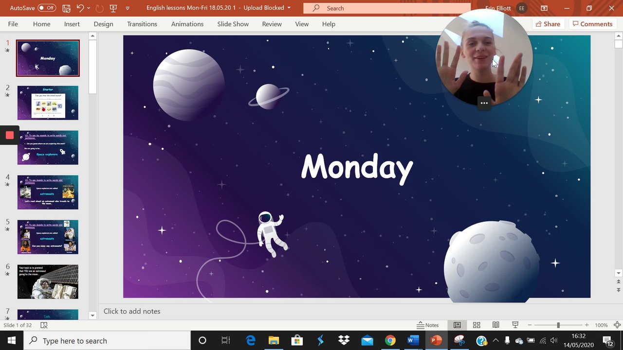Open the View tab
This screenshot has height=350, width=623.
click(x=302, y=24)
